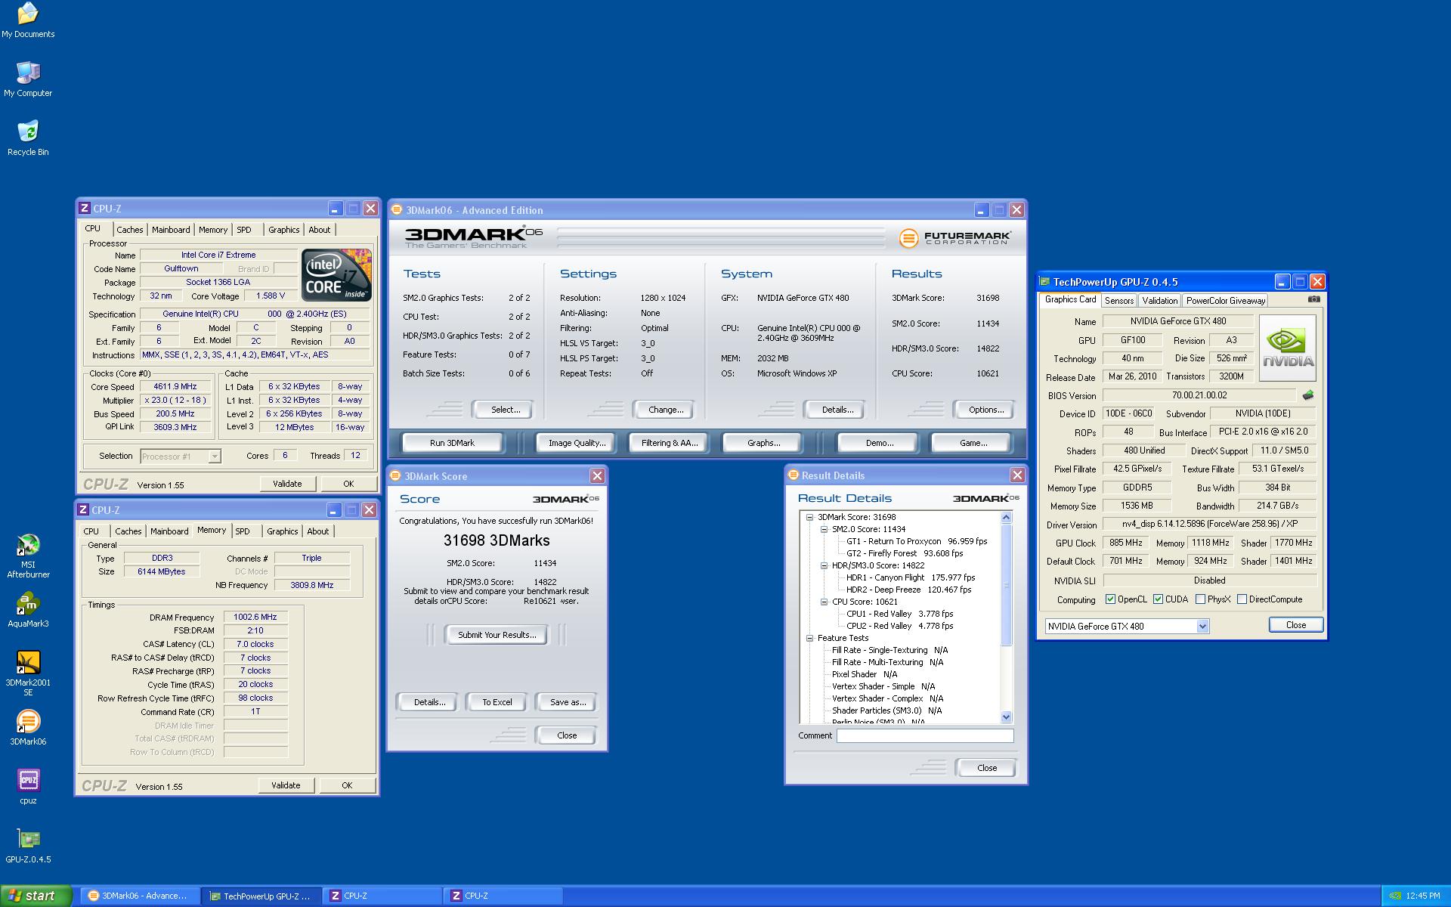Click the NVIDIA tray icon in the system tray
This screenshot has height=907, width=1451.
1395,896
